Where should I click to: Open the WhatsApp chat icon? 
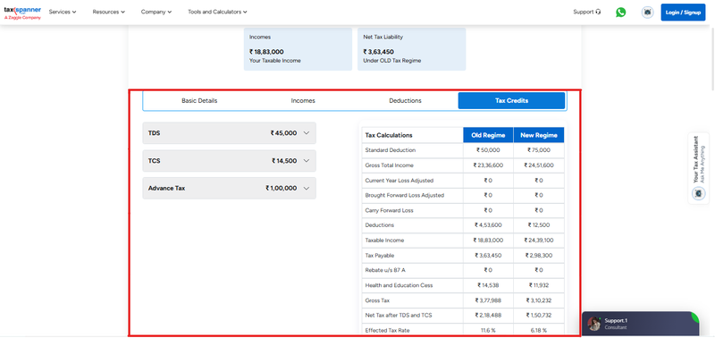coord(620,13)
